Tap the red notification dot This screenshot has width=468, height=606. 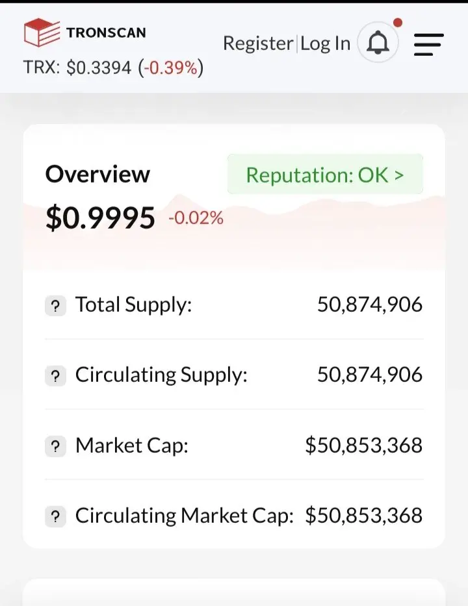click(x=398, y=23)
